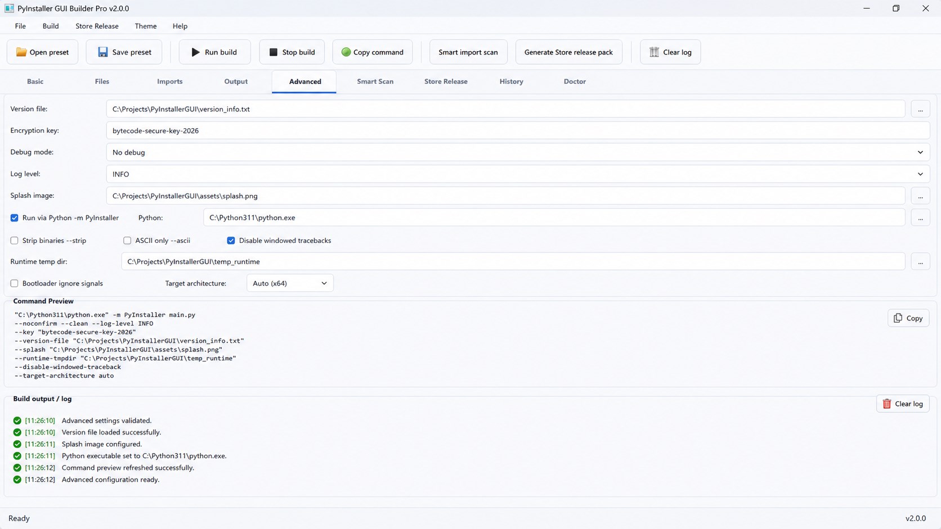Click the green check beside Python executable set
Image resolution: width=941 pixels, height=529 pixels.
(x=17, y=456)
